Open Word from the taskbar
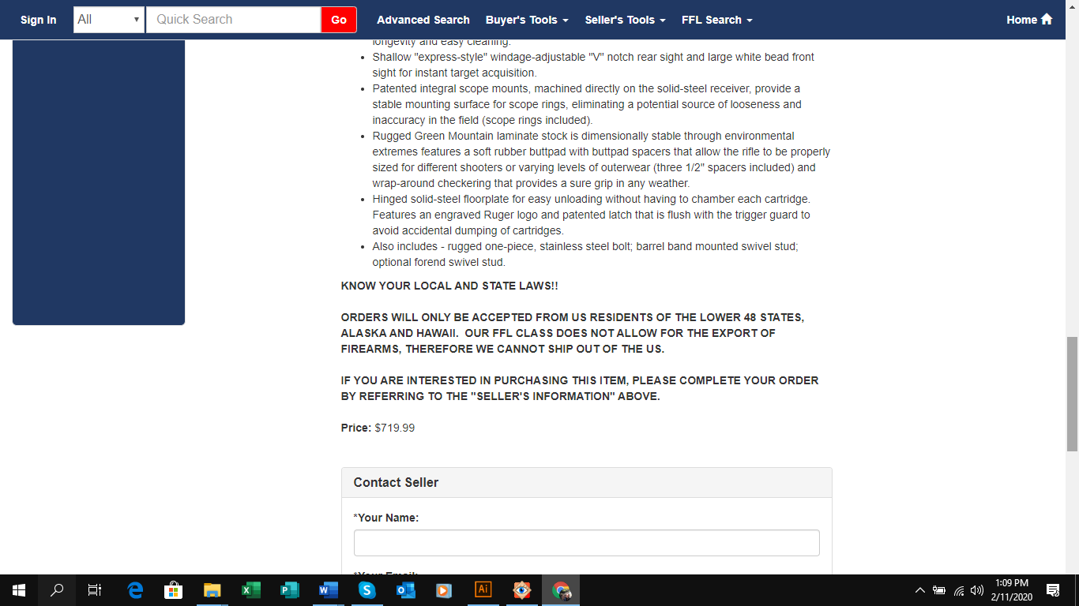 (x=329, y=589)
